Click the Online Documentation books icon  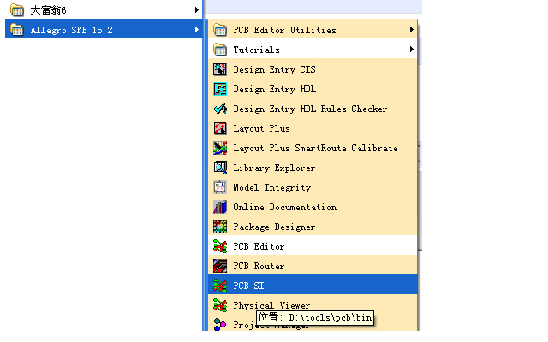coord(220,207)
